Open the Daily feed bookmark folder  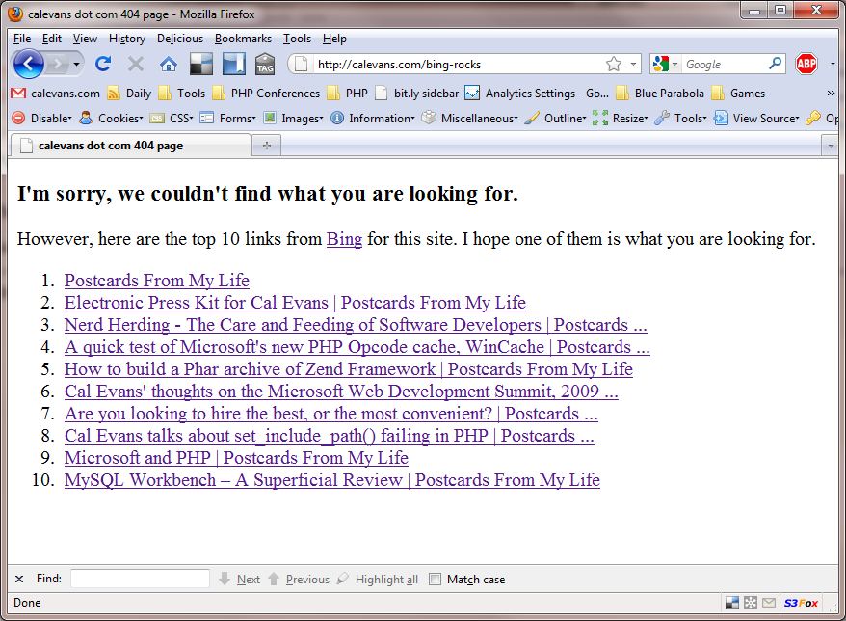[x=129, y=94]
